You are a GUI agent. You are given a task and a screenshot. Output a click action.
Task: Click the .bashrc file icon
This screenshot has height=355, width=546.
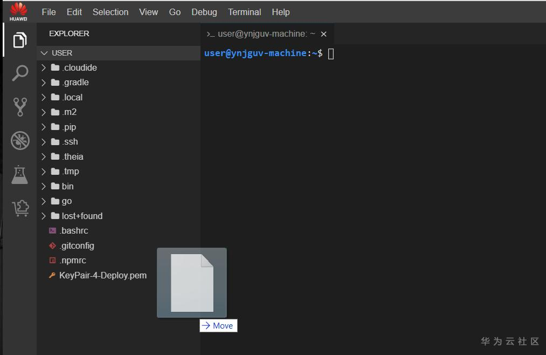click(x=53, y=230)
